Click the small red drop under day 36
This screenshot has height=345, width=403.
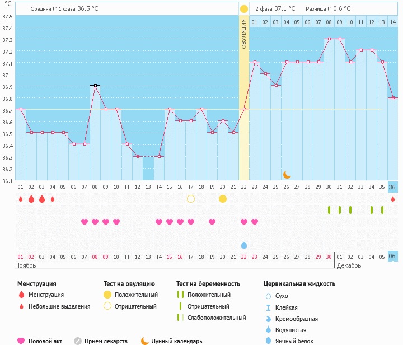click(x=393, y=199)
